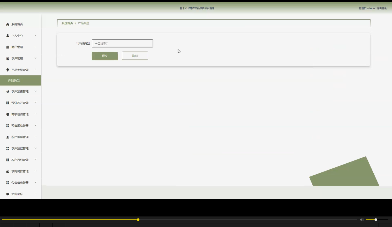Expand the 农产预售管理 chevron
Screen dimensions: 392x227
point(35,91)
